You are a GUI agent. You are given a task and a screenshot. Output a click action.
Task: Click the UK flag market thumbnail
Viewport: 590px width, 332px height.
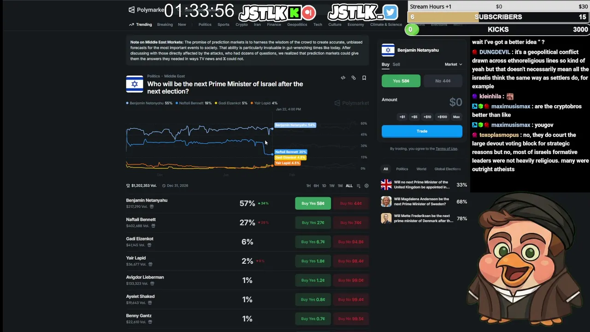(x=386, y=185)
